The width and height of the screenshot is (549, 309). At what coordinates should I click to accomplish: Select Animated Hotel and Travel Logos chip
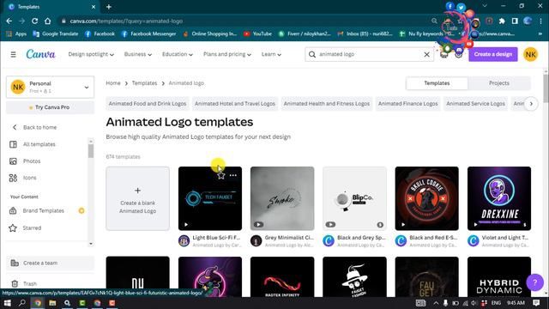(235, 104)
